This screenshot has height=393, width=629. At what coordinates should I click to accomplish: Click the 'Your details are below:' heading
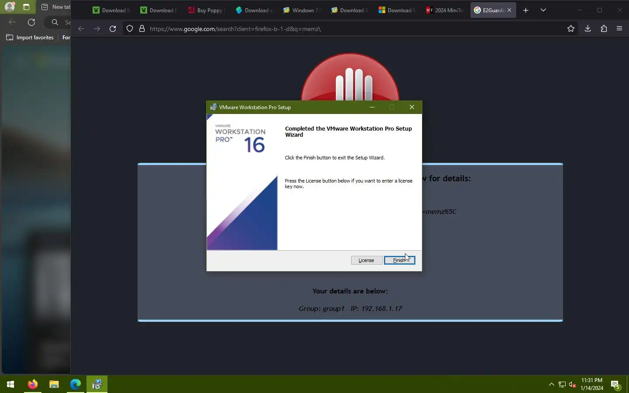click(x=350, y=291)
